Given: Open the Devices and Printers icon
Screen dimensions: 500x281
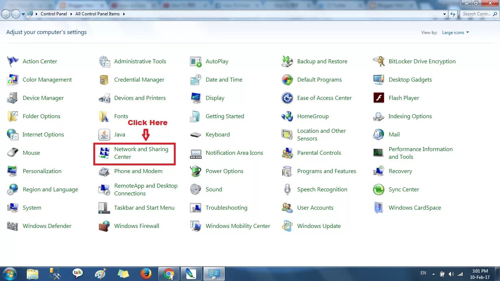Looking at the screenshot, I should [x=104, y=98].
